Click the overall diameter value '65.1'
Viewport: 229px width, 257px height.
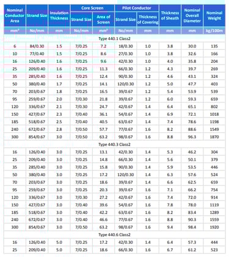pos(192,107)
